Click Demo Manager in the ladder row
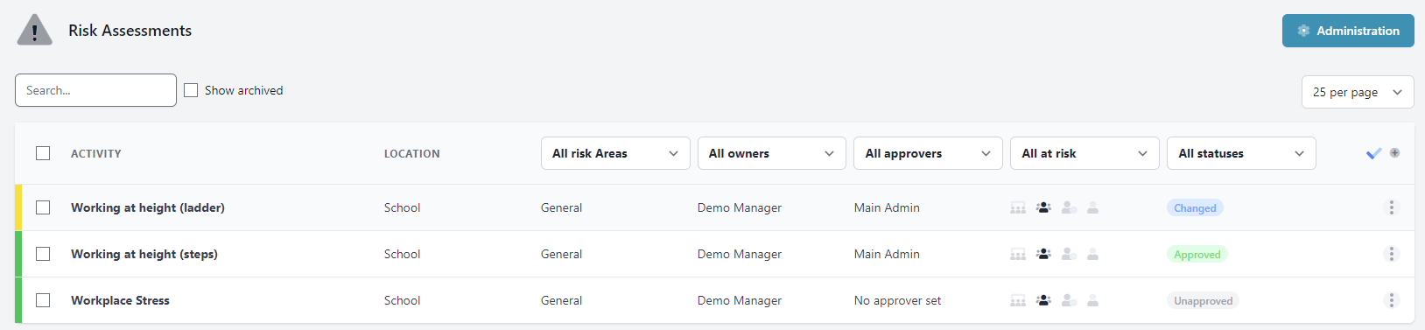The width and height of the screenshot is (1425, 330). 740,207
